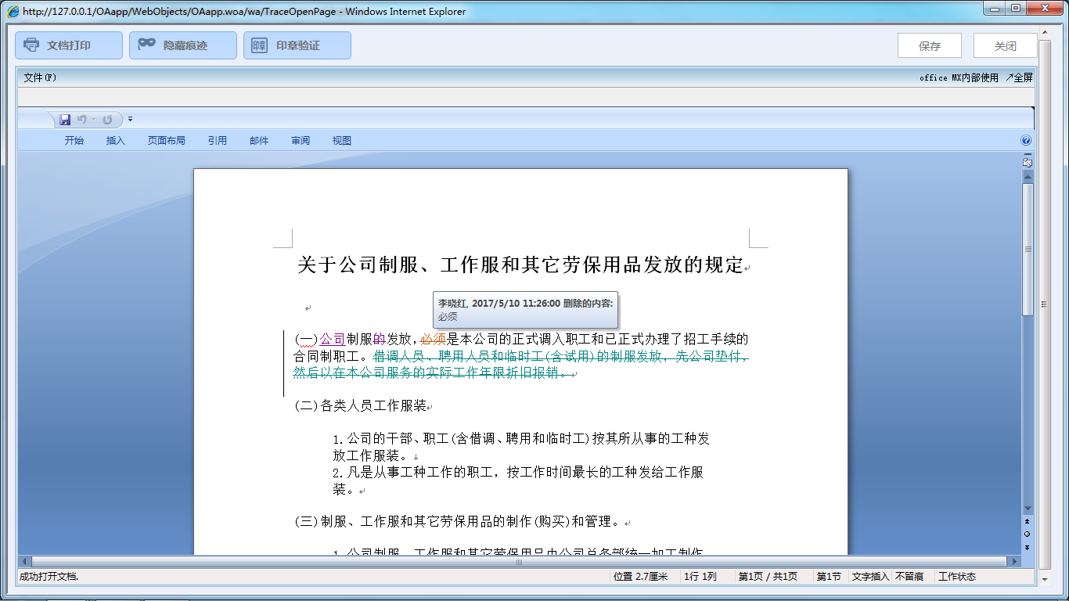Click the Save diskette icon on quick access toolbar
1069x601 pixels.
pos(65,119)
